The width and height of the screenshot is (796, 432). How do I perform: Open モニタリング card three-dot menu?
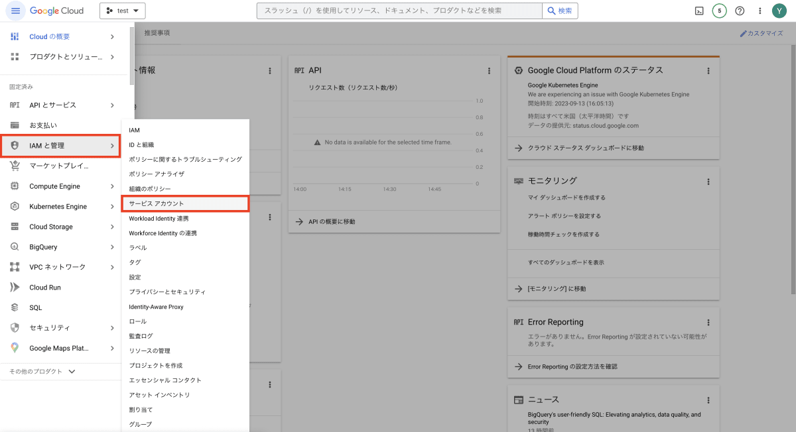(708, 181)
